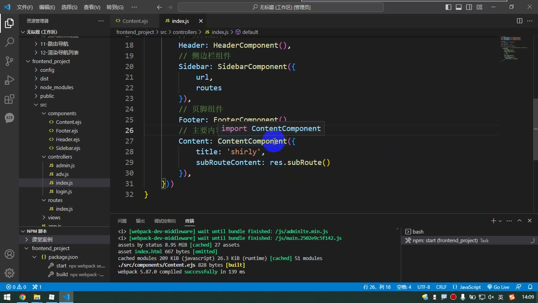Run the start npm script
538x303 pixels.
point(61,266)
